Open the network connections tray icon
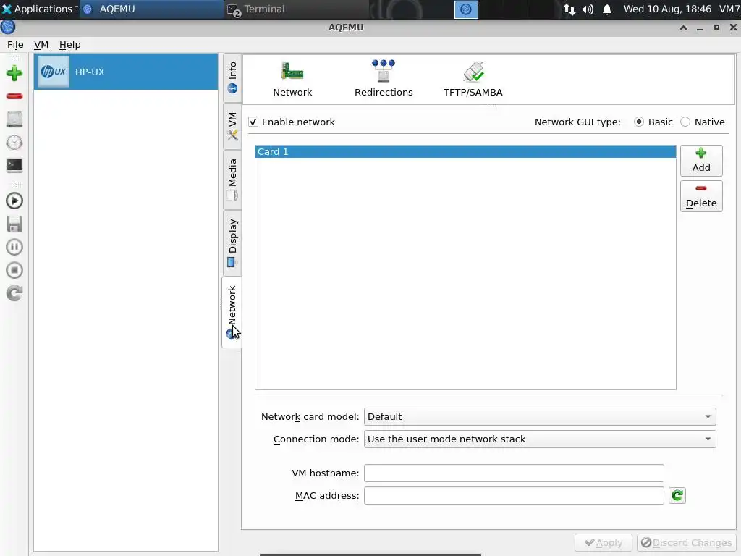The image size is (741, 556). click(x=569, y=9)
